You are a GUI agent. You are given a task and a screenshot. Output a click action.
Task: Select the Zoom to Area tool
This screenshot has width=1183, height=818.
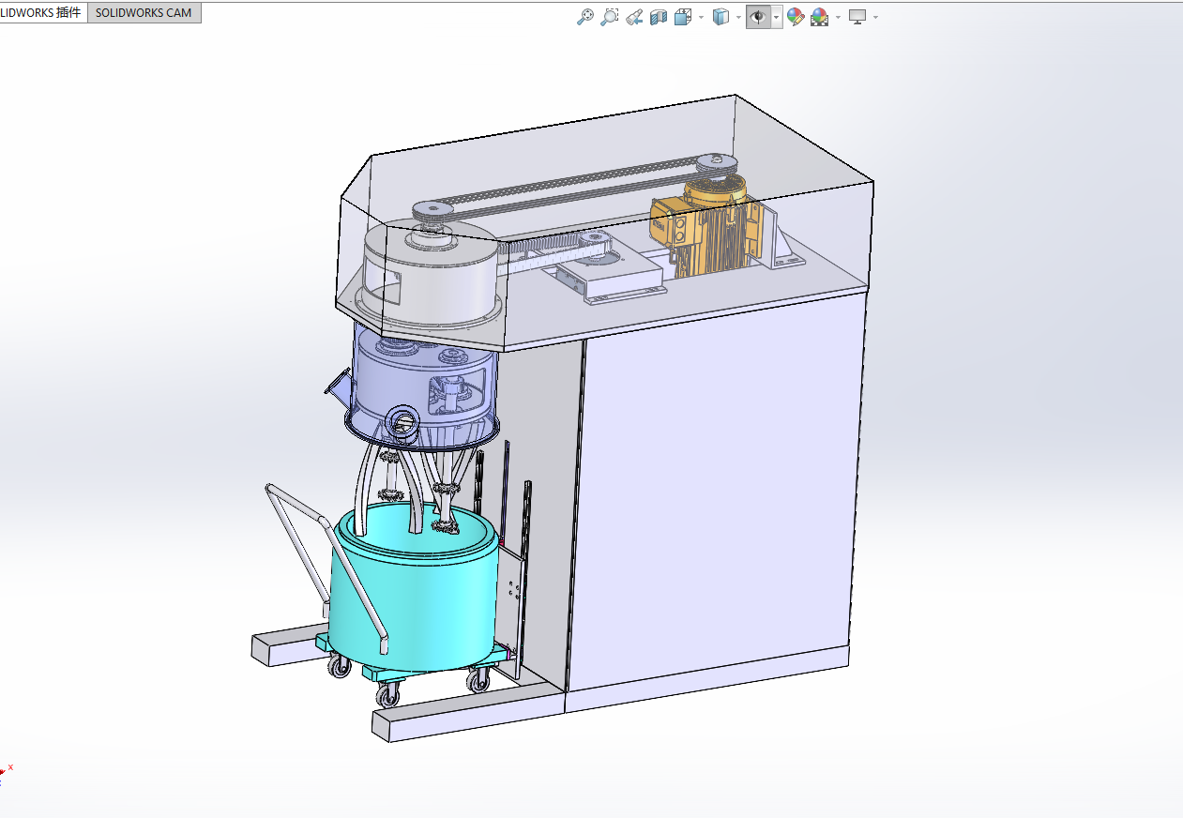(610, 17)
